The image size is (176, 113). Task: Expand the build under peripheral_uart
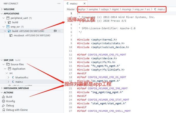pos(5,22)
